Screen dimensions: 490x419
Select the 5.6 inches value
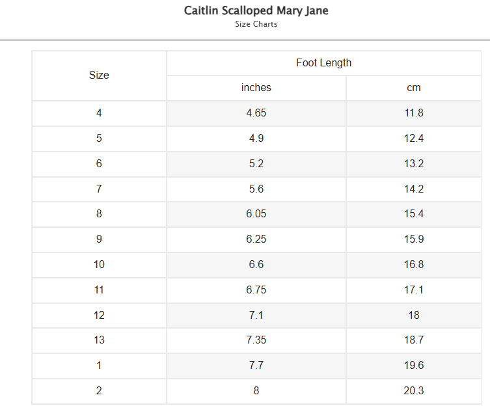pos(256,189)
